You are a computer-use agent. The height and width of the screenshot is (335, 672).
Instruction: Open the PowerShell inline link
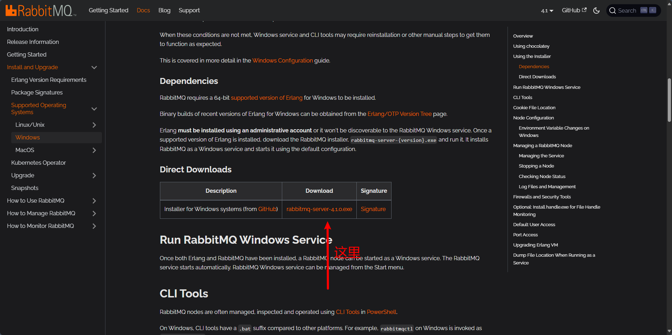pos(381,312)
